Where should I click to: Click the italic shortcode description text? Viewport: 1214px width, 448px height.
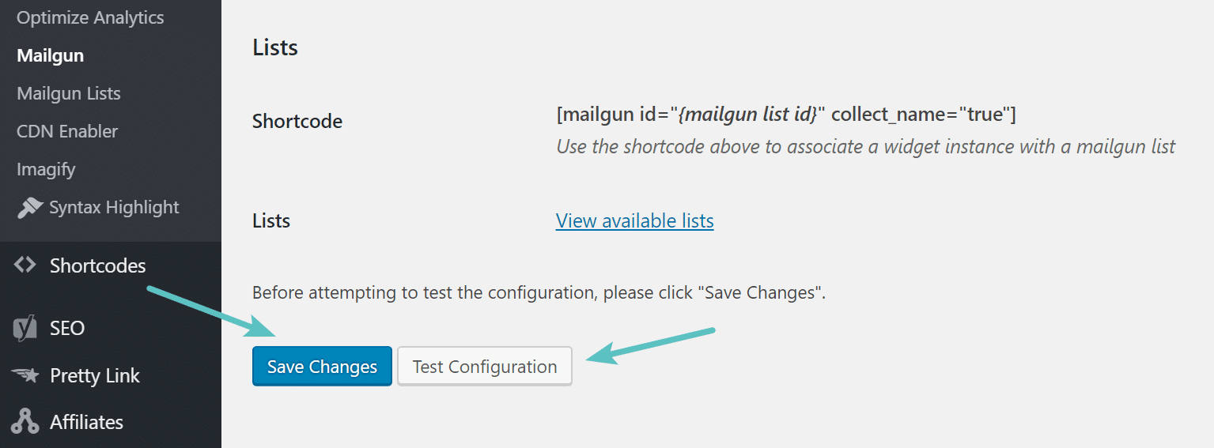[x=865, y=146]
